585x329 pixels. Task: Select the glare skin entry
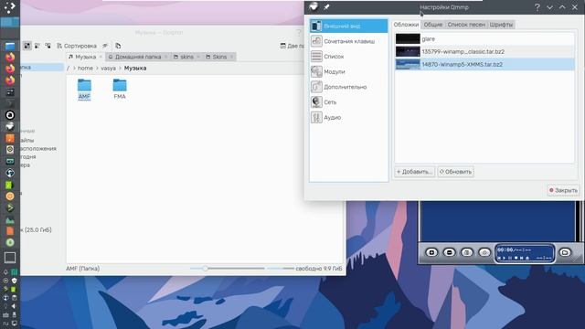[484, 38]
